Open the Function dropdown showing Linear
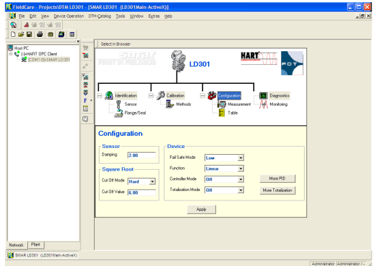 click(241, 168)
